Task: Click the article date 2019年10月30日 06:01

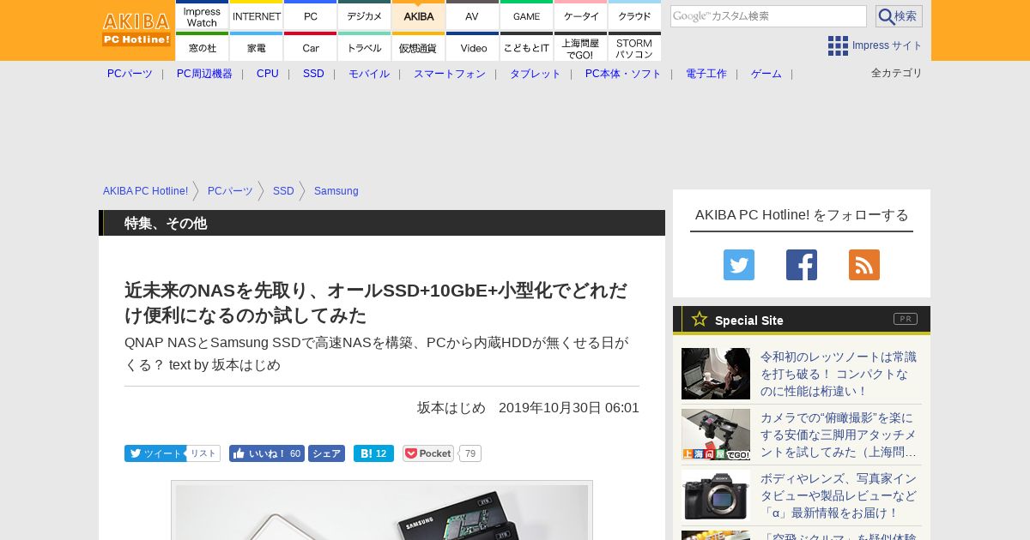Action: coord(569,408)
